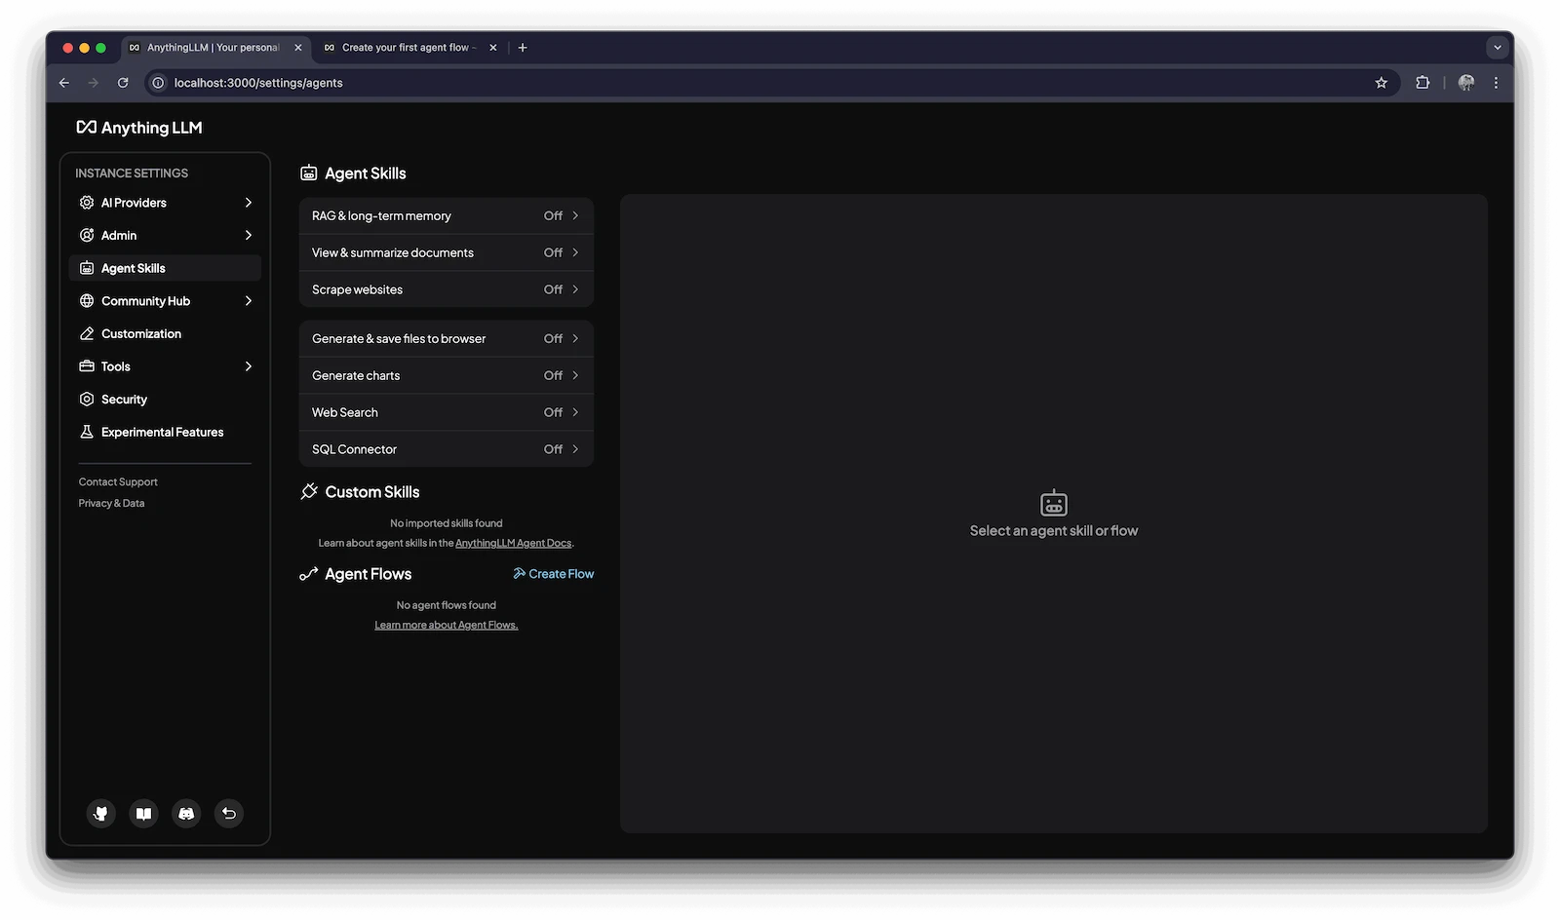View site information icon beside the URL
Screen dimensions: 1560x920
pos(158,83)
